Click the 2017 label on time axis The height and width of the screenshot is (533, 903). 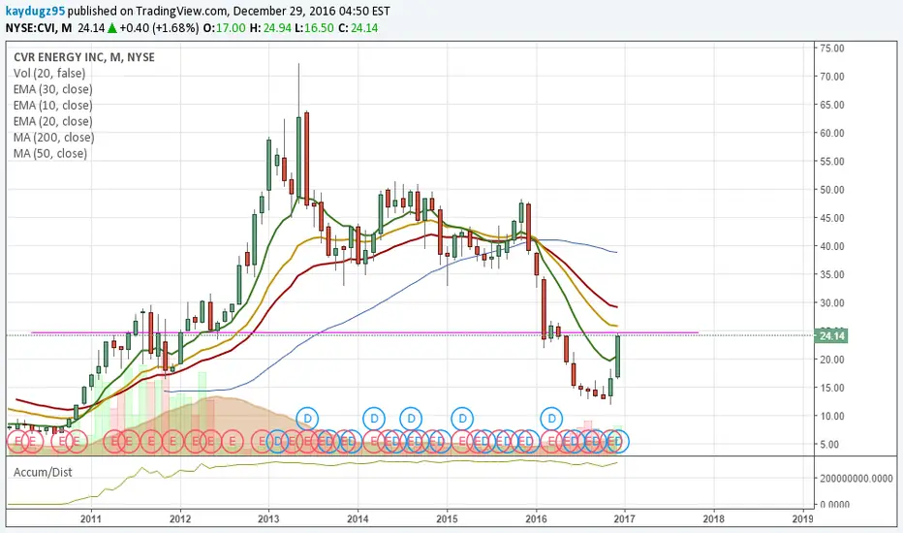click(x=624, y=518)
